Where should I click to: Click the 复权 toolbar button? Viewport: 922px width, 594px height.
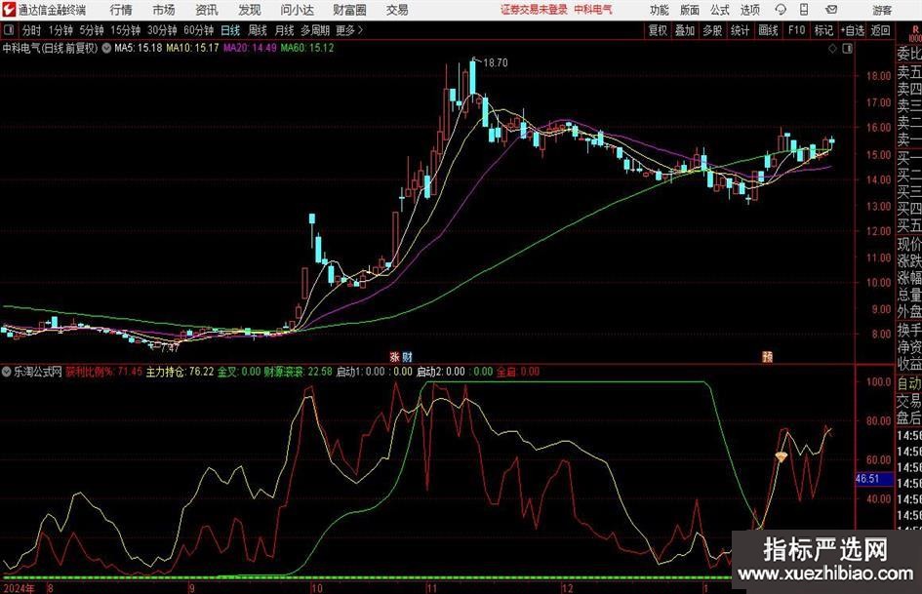[x=658, y=30]
